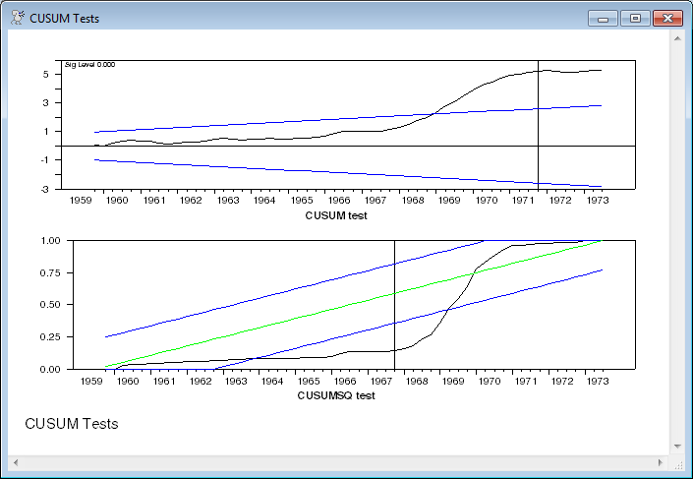Select the 'CUSUMSQ test' axis title
The height and width of the screenshot is (479, 693).
(x=336, y=395)
